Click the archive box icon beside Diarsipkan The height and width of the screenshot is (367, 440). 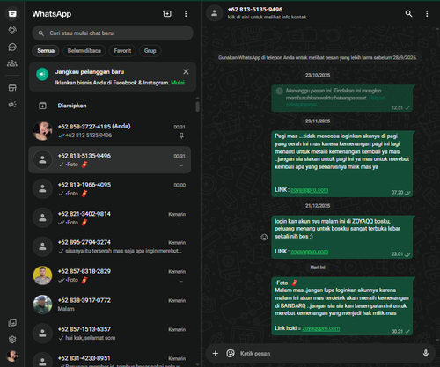pyautogui.click(x=42, y=106)
